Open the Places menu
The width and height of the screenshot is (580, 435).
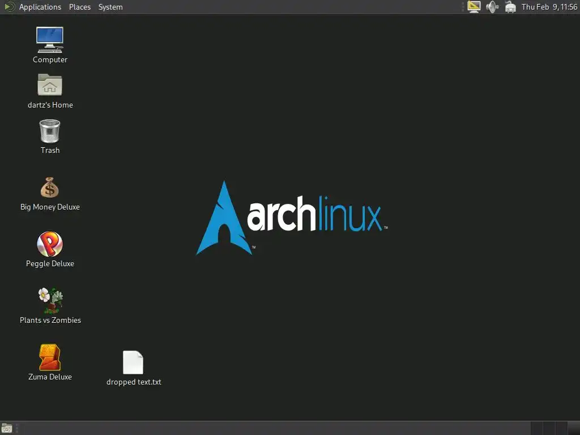[80, 7]
